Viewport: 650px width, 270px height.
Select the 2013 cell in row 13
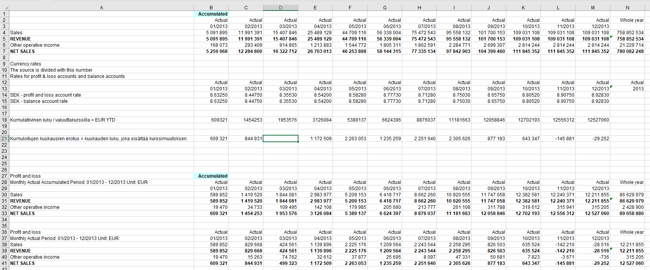[638, 89]
